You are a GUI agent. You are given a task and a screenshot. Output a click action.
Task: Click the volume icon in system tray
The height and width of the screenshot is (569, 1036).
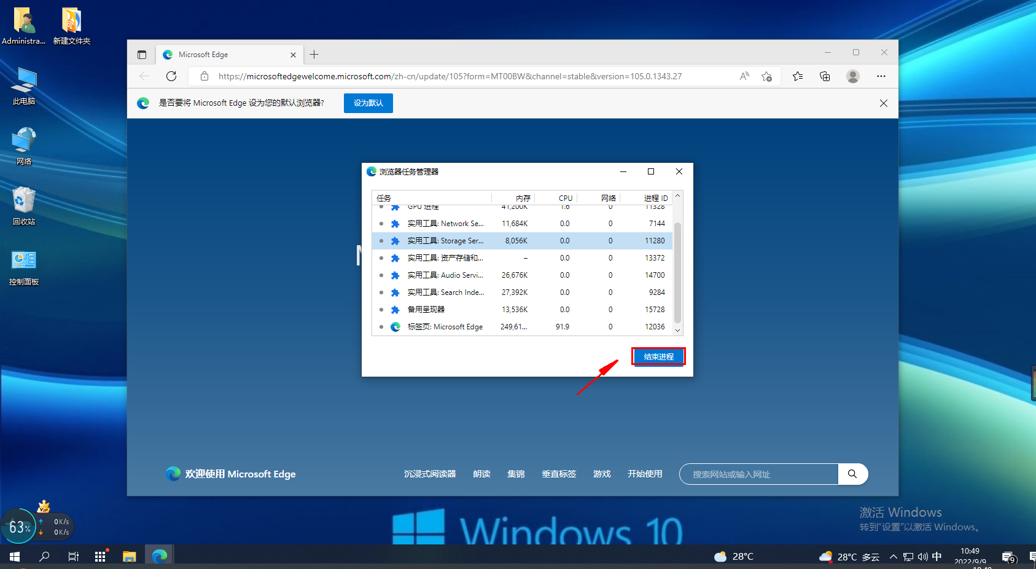pos(922,557)
